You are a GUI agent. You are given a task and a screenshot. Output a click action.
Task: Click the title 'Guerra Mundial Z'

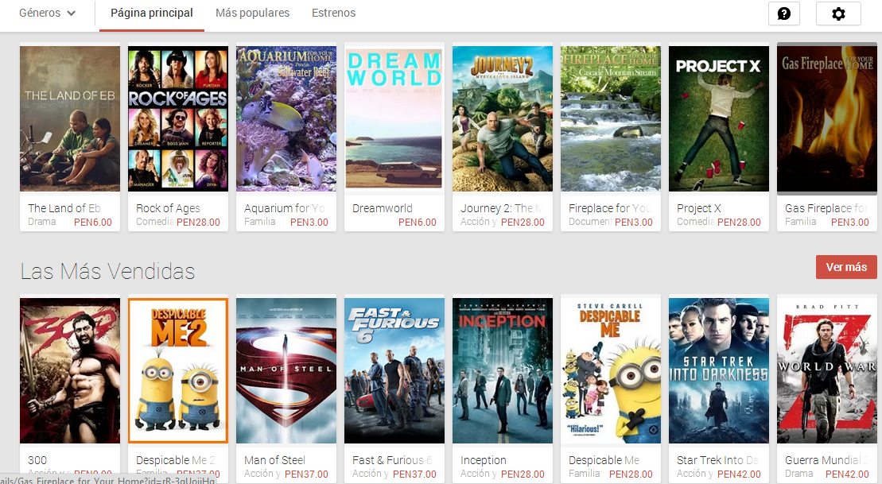(827, 460)
